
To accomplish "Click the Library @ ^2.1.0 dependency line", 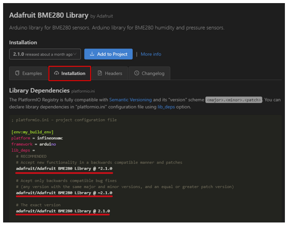I will pyautogui.click(x=64, y=169).
